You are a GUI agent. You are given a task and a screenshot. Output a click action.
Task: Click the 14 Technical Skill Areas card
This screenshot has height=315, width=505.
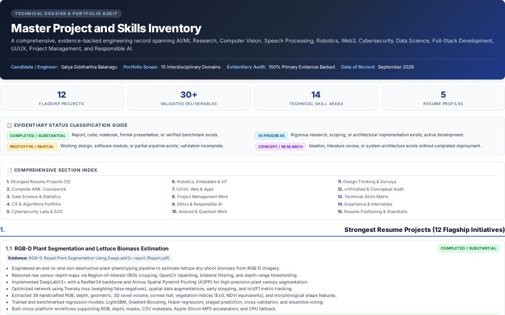(316, 98)
